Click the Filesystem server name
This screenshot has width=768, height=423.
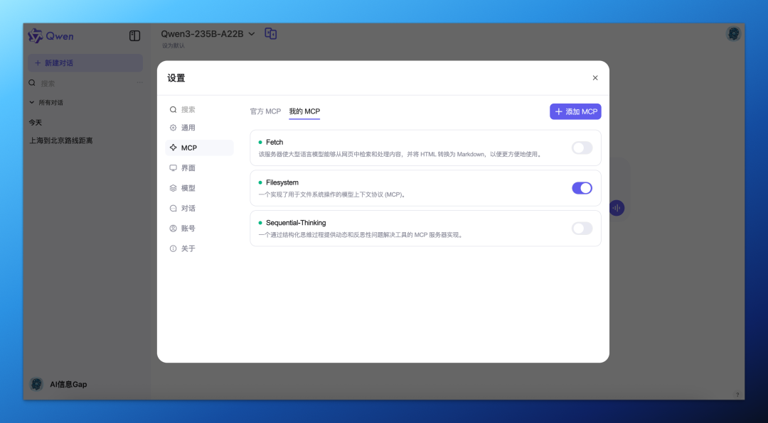tap(282, 182)
